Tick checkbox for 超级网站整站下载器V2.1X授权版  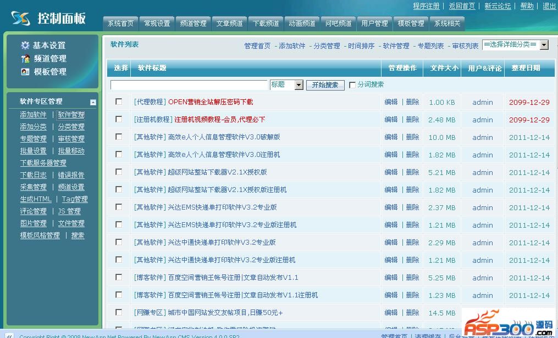pos(119,172)
